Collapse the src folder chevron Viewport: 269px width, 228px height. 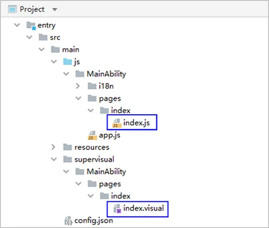point(29,37)
